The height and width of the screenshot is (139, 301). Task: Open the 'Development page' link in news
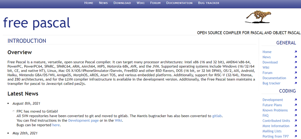(83, 121)
